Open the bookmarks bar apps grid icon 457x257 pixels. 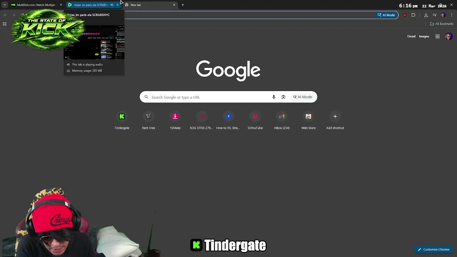[x=5, y=24]
